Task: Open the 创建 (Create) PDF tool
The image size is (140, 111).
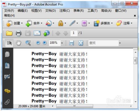Action: click(9, 24)
